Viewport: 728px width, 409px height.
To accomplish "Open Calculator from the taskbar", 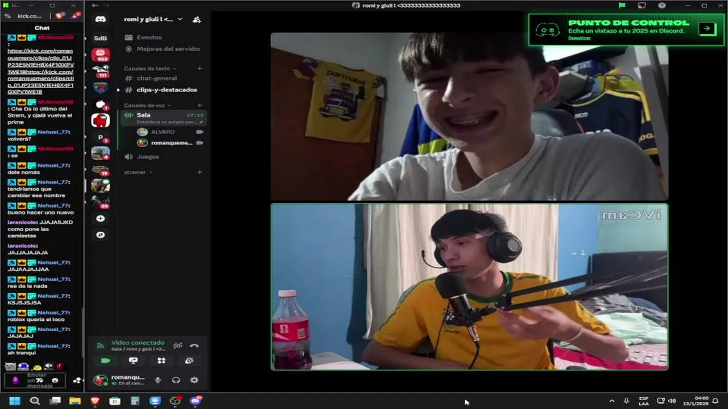I will click(135, 401).
